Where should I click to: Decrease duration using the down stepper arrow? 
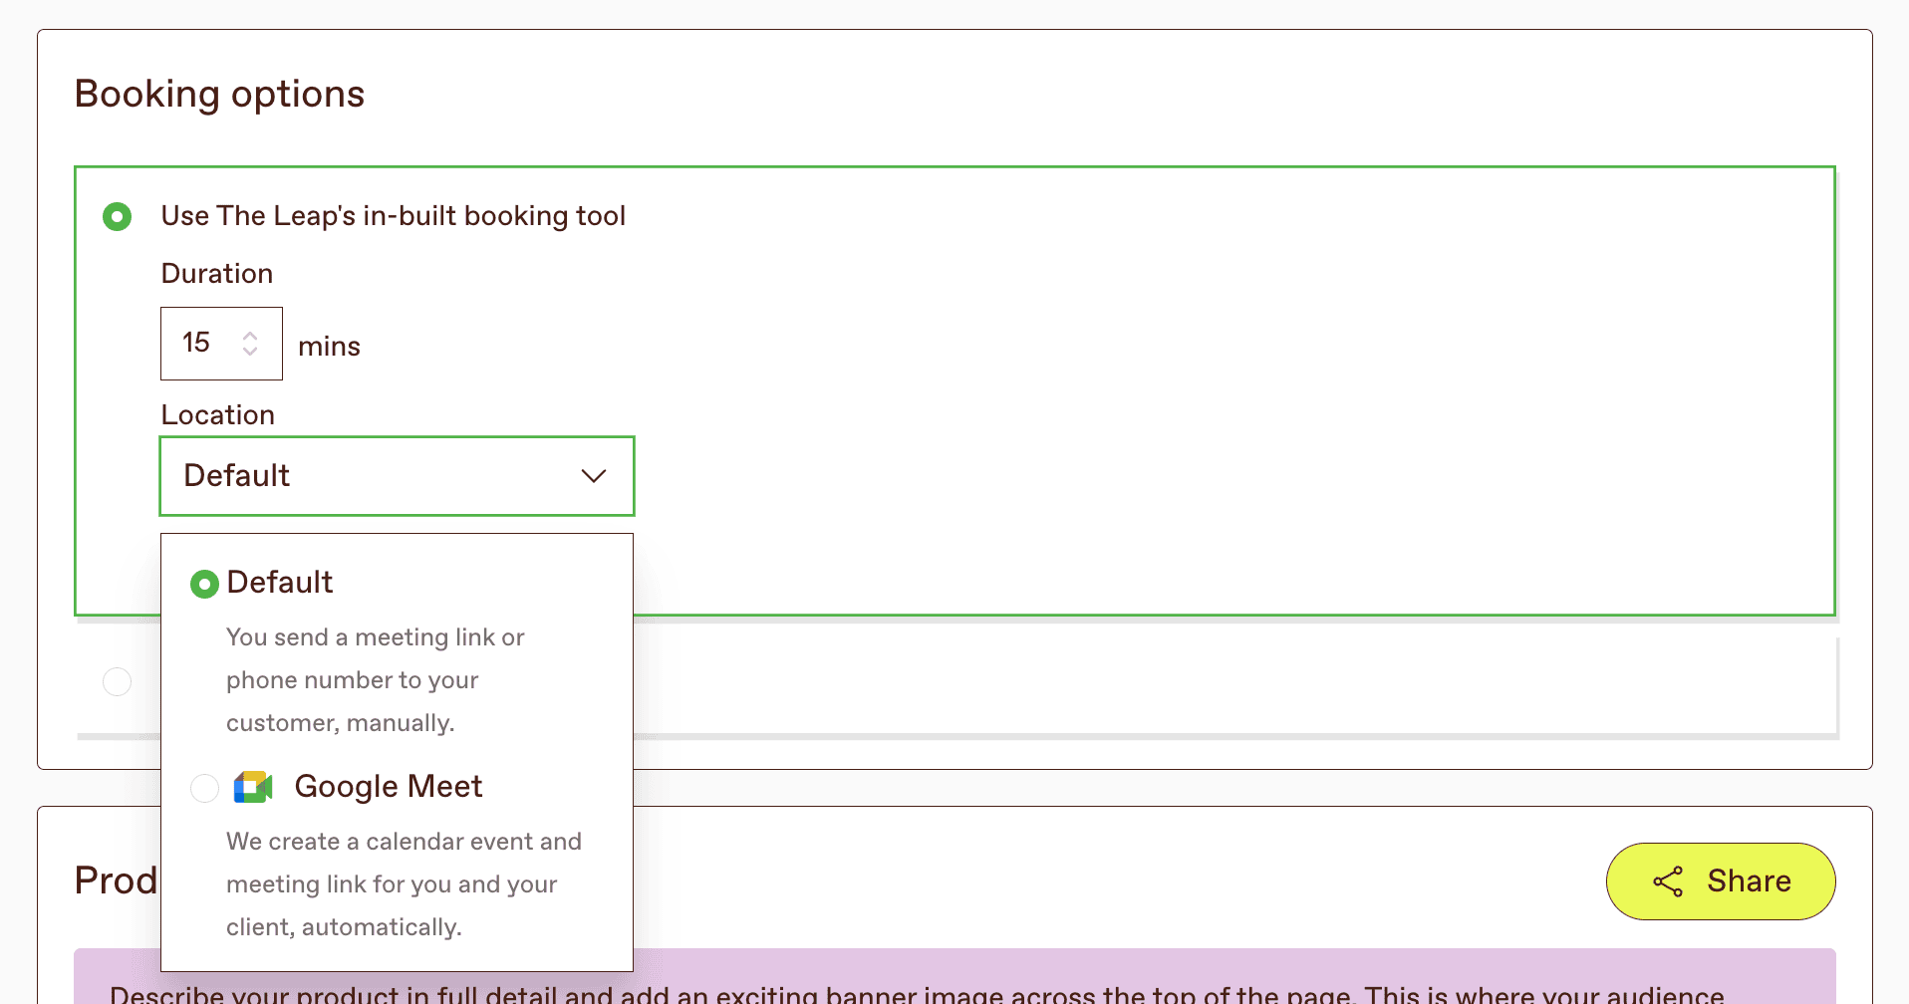[251, 352]
